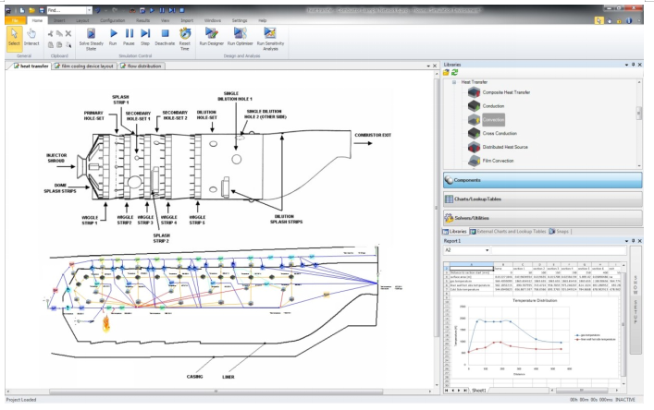The image size is (654, 410).
Task: Open the Settings ribbon tab
Action: click(240, 20)
